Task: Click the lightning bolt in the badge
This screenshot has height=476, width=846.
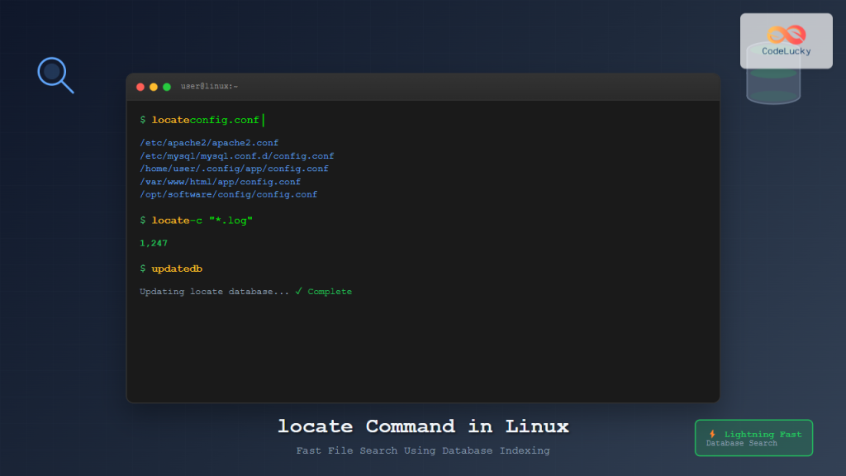Action: [712, 433]
